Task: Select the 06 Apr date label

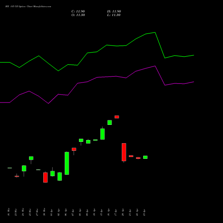Action: click(66, 212)
